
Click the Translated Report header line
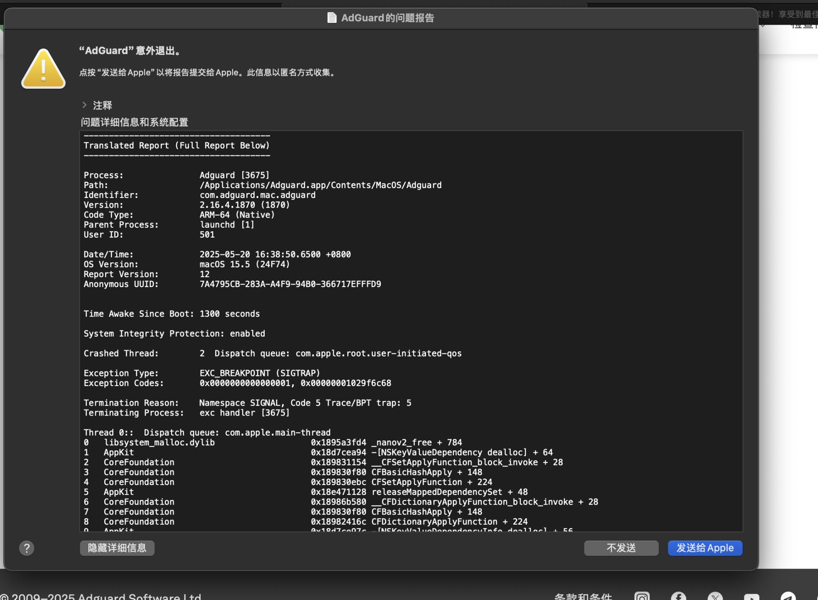tap(176, 146)
